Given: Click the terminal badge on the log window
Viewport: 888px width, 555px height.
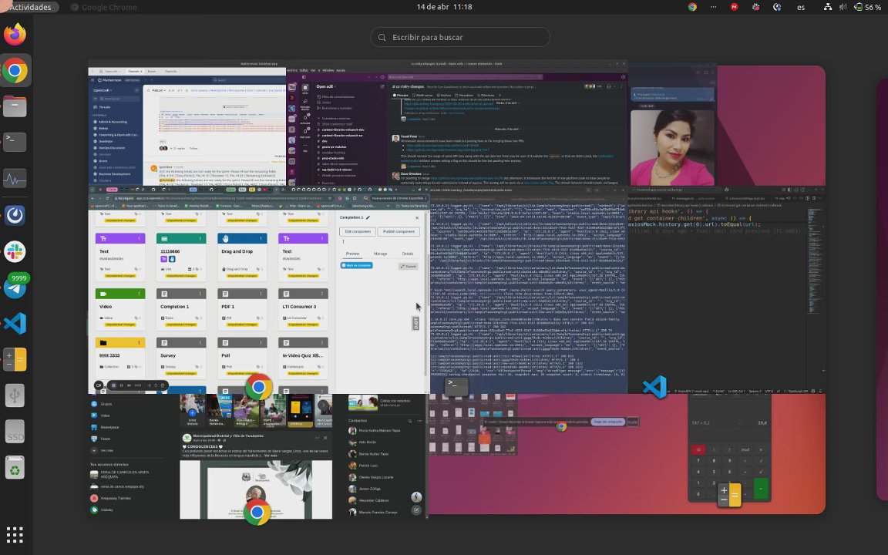Looking at the screenshot, I should tap(456, 386).
